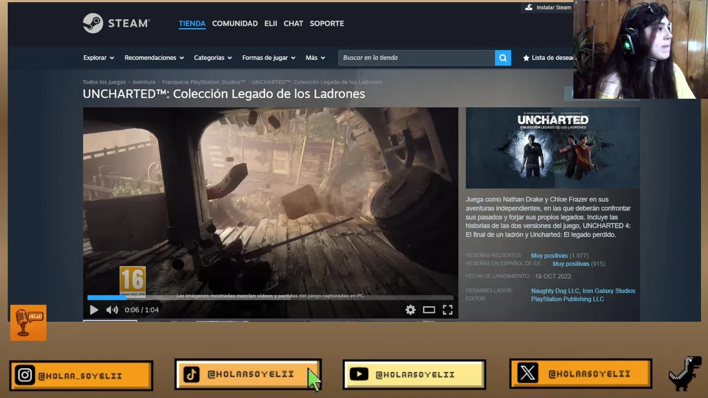Click the orange microphone podcast icon

(28, 323)
